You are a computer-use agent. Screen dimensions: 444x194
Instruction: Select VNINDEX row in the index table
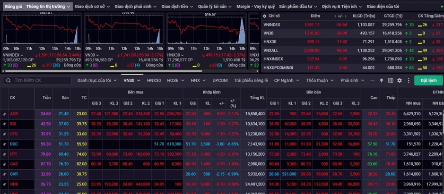[352, 25]
